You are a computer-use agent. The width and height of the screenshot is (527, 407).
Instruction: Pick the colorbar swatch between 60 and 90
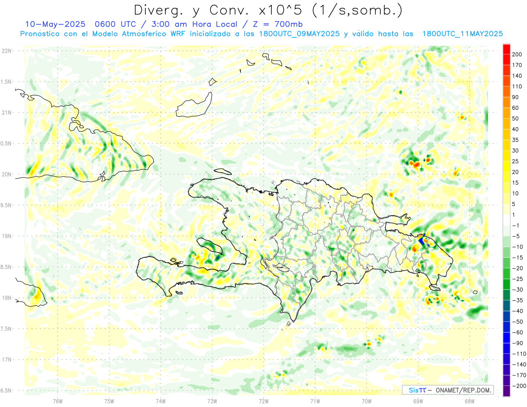click(506, 103)
